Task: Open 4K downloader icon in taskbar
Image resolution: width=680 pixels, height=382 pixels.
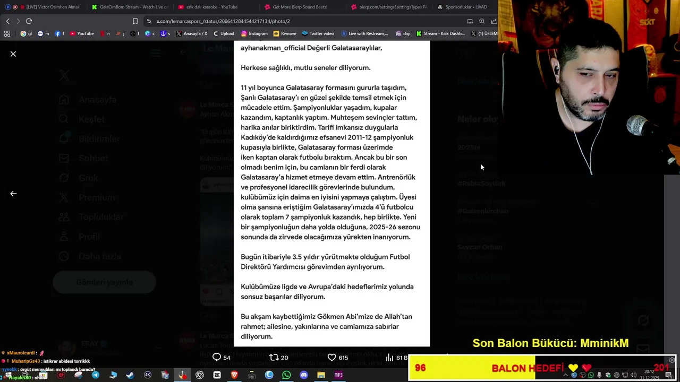Action: [148, 375]
